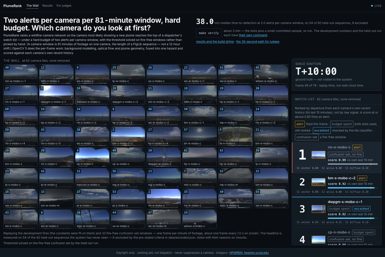385x257 pixels.
Task: Click the 'budget spent' tag on cp-n-mobo-c
Action: click(x=364, y=232)
